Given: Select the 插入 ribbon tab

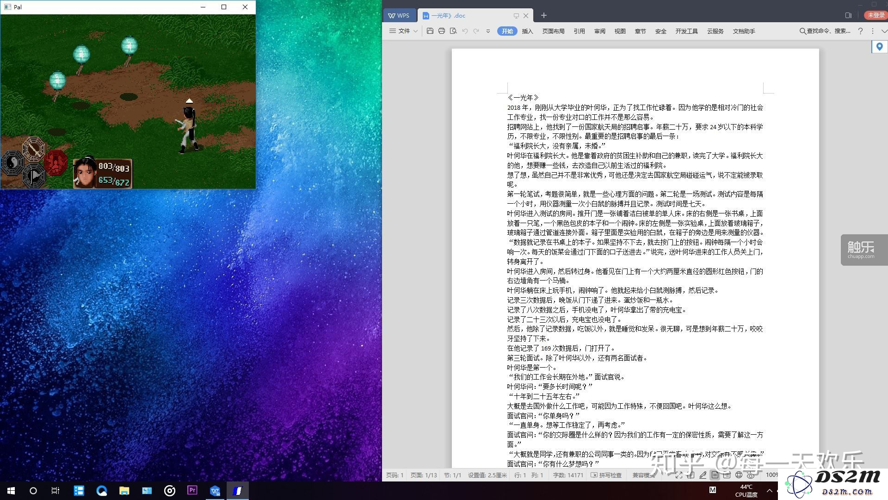Looking at the screenshot, I should 528,31.
